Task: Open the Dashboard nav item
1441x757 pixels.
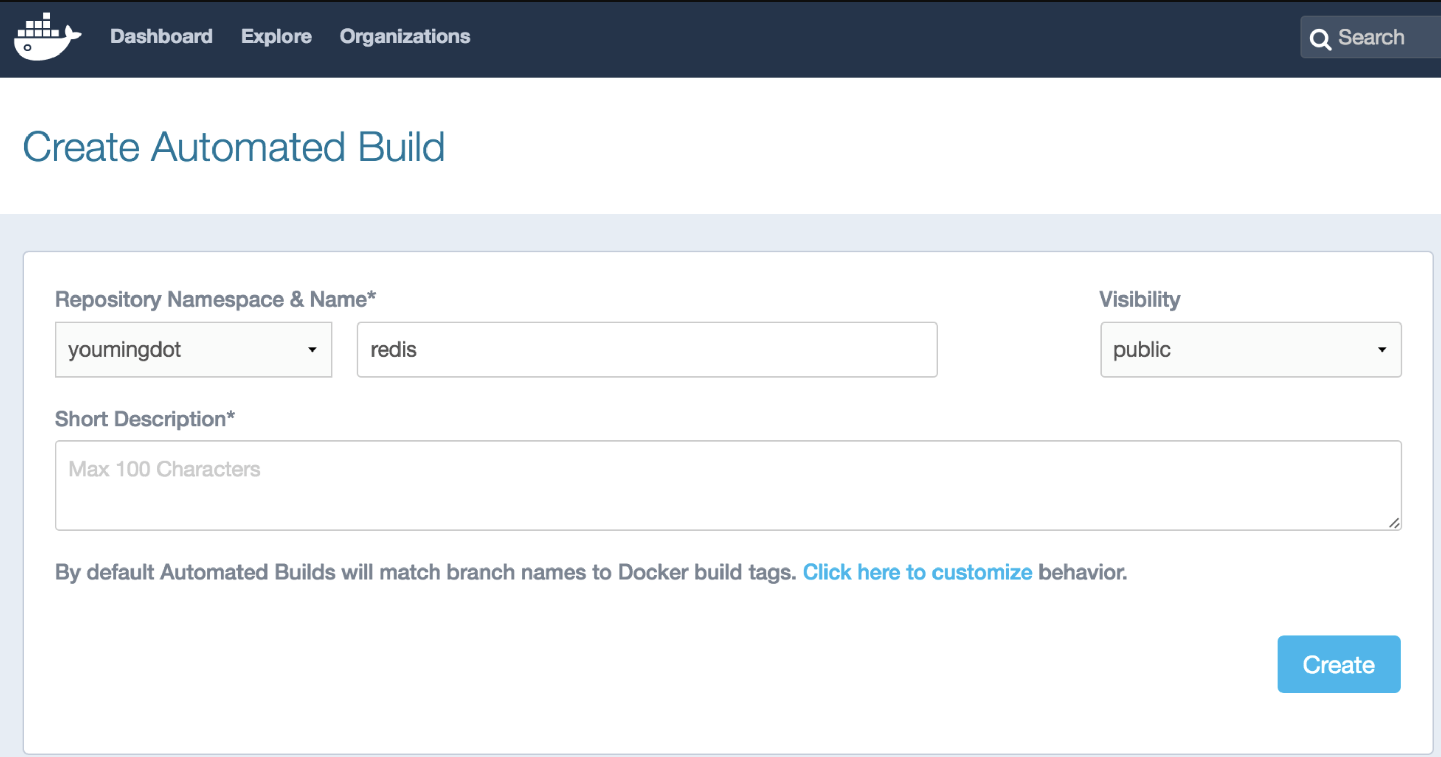Action: pyautogui.click(x=161, y=36)
